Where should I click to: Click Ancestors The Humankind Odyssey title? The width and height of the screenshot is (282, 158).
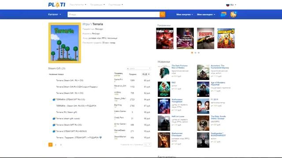click(x=220, y=67)
